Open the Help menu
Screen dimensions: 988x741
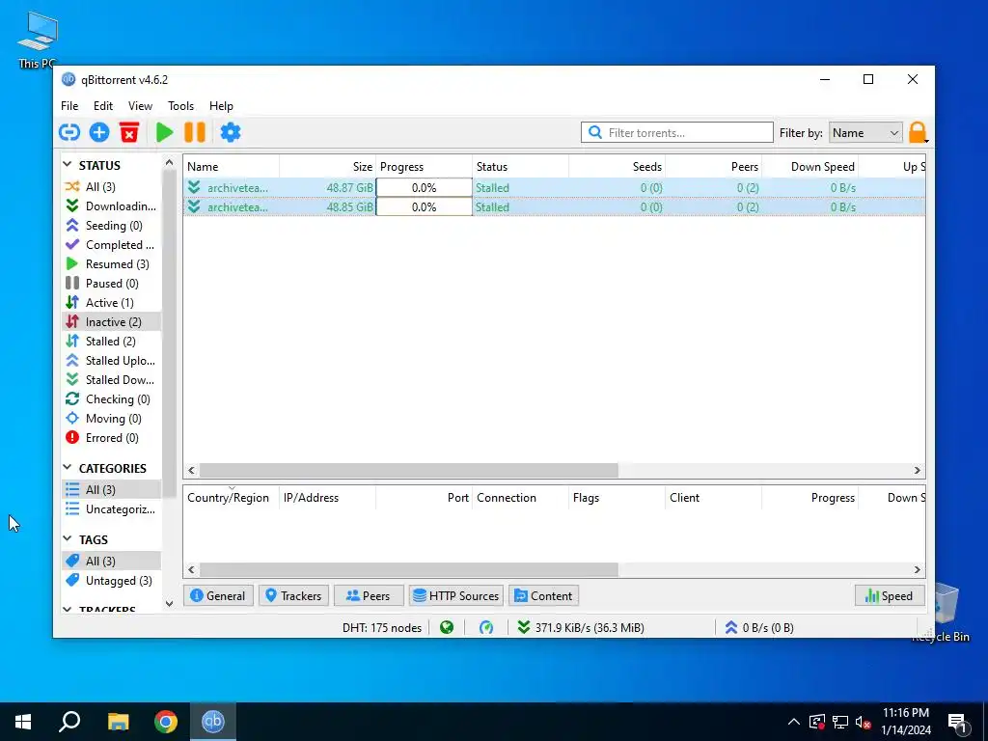click(221, 106)
